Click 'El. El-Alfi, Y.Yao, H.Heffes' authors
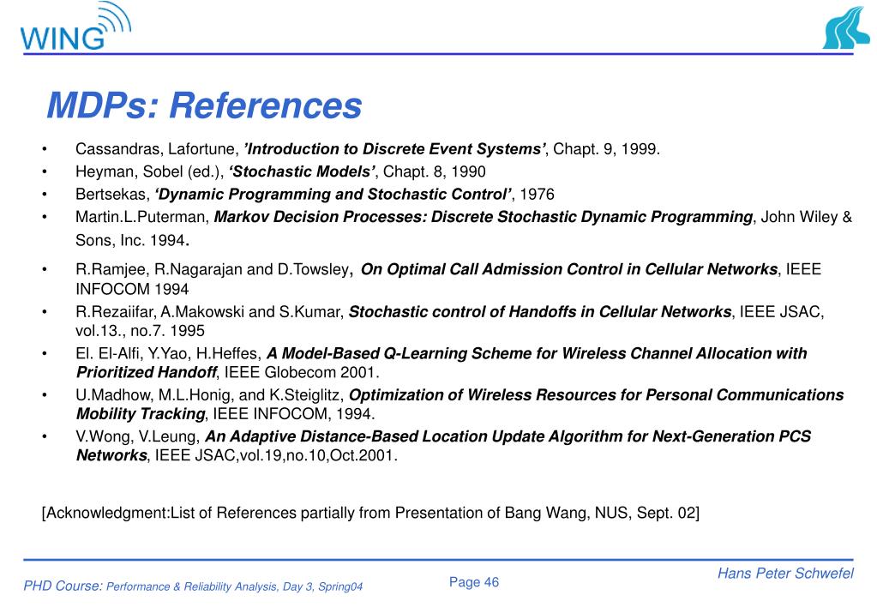Viewport: 877px width, 607px height. click(x=166, y=353)
